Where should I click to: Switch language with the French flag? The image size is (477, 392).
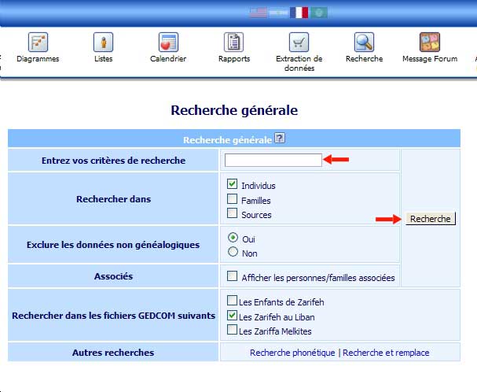click(299, 13)
